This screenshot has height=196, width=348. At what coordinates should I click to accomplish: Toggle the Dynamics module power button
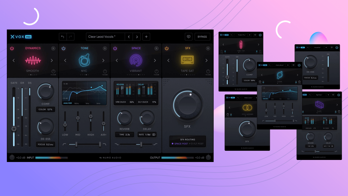[12, 48]
